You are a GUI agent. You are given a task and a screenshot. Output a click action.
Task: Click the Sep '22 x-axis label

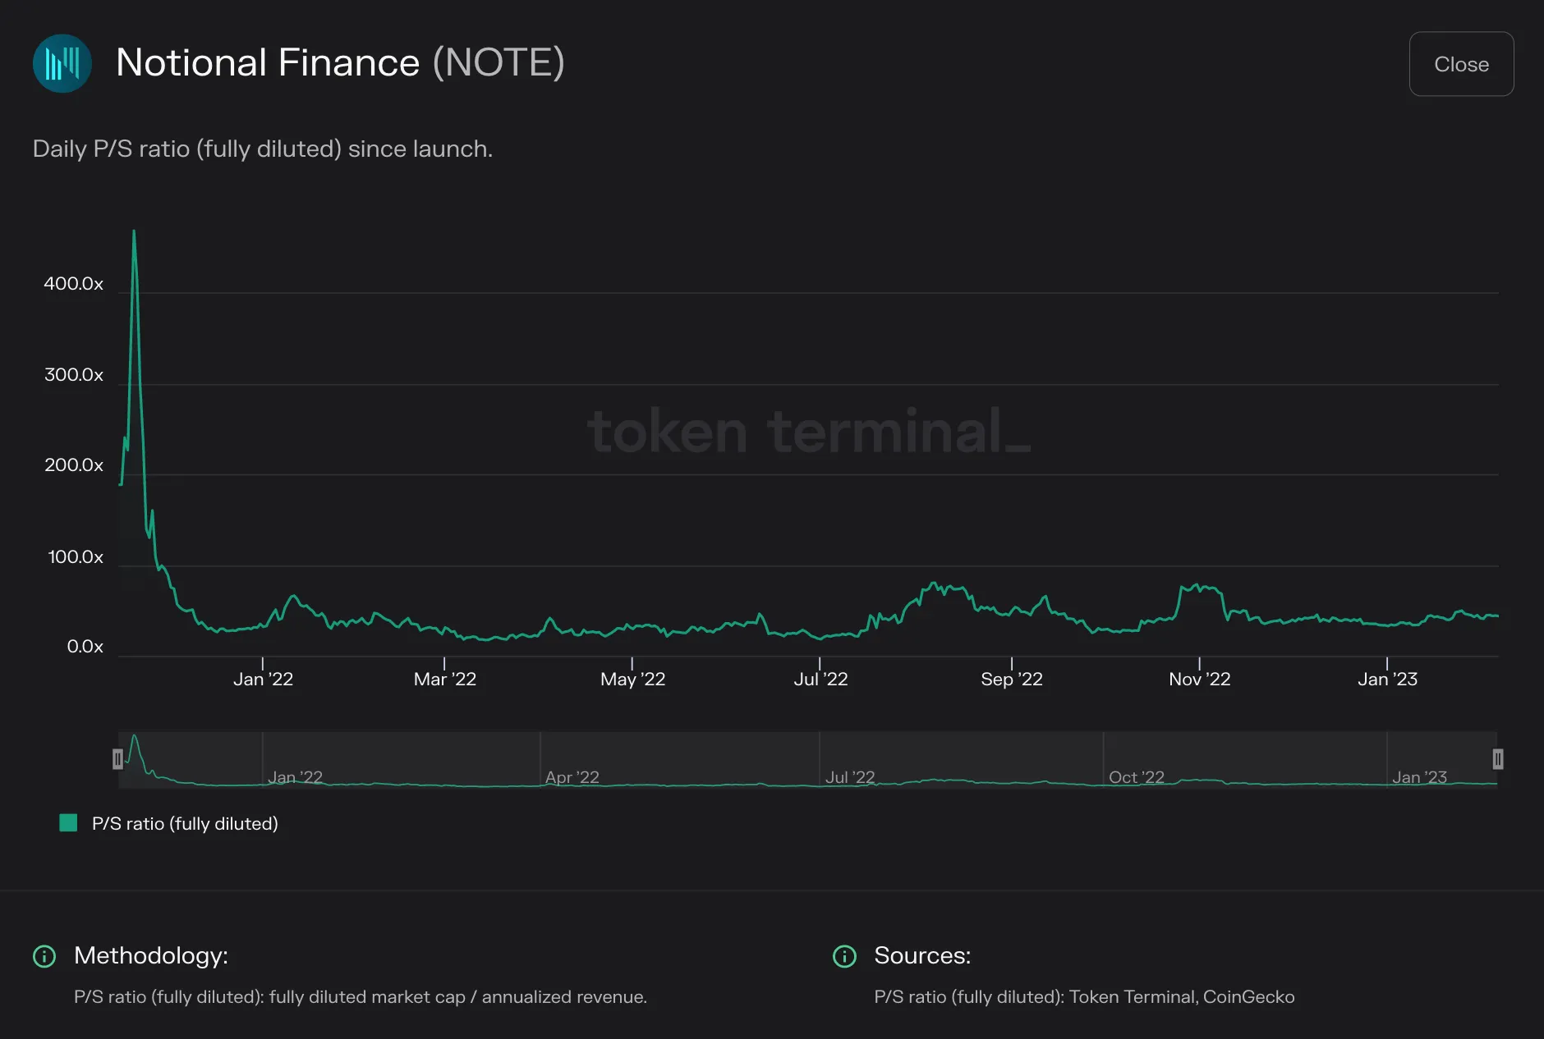(1012, 680)
